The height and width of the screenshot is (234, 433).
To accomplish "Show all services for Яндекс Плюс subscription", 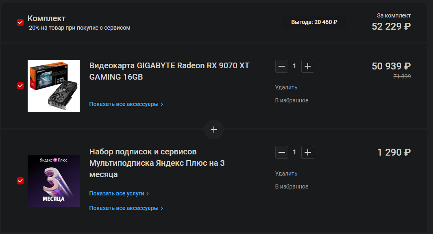I will point(119,194).
